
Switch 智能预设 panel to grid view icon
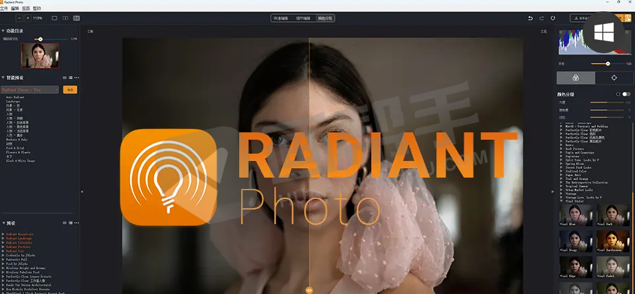coord(64,77)
